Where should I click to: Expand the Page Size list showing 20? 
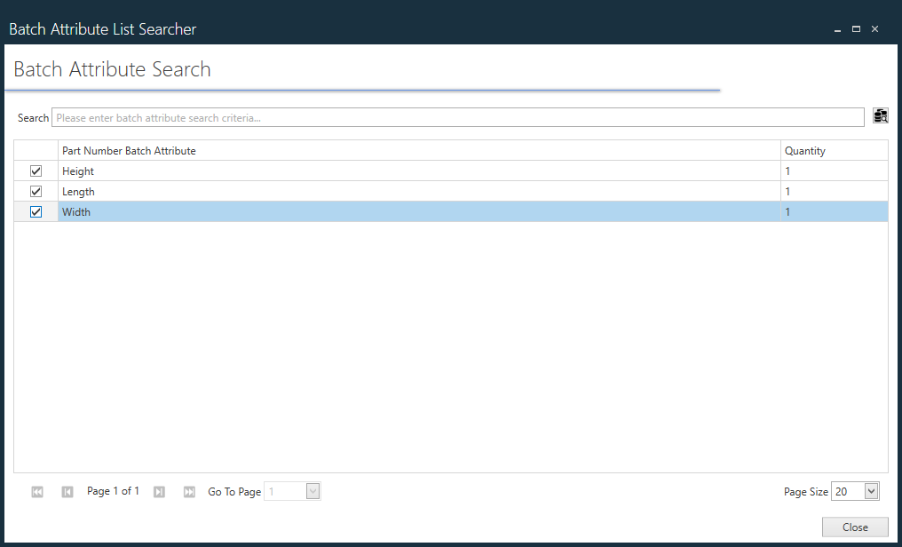869,490
